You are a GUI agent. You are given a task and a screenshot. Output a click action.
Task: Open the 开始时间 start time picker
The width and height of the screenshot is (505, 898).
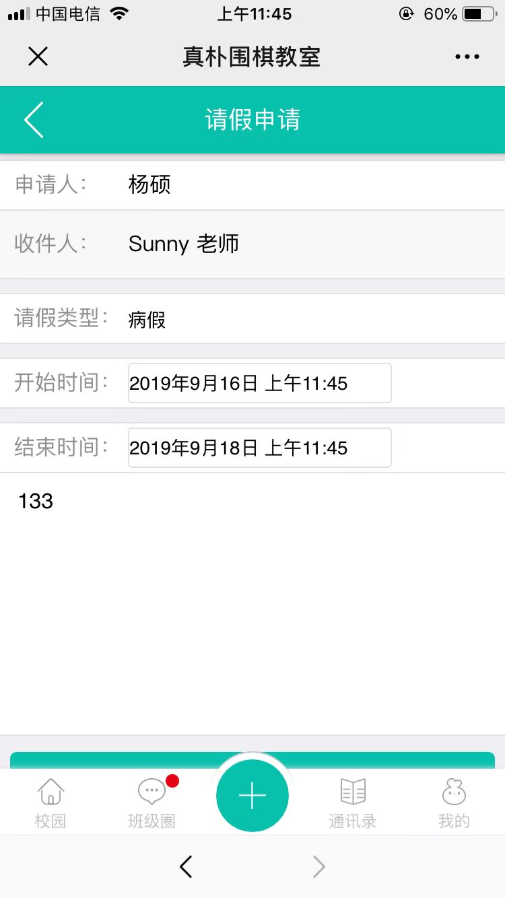tap(259, 383)
